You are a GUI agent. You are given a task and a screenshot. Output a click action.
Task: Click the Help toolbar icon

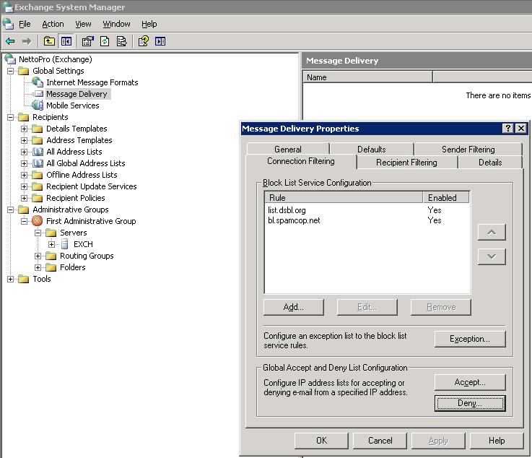pyautogui.click(x=144, y=41)
